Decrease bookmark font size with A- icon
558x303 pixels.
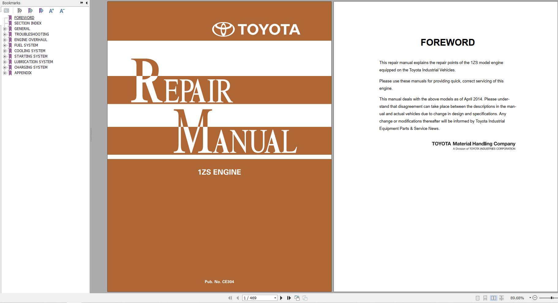tap(62, 11)
